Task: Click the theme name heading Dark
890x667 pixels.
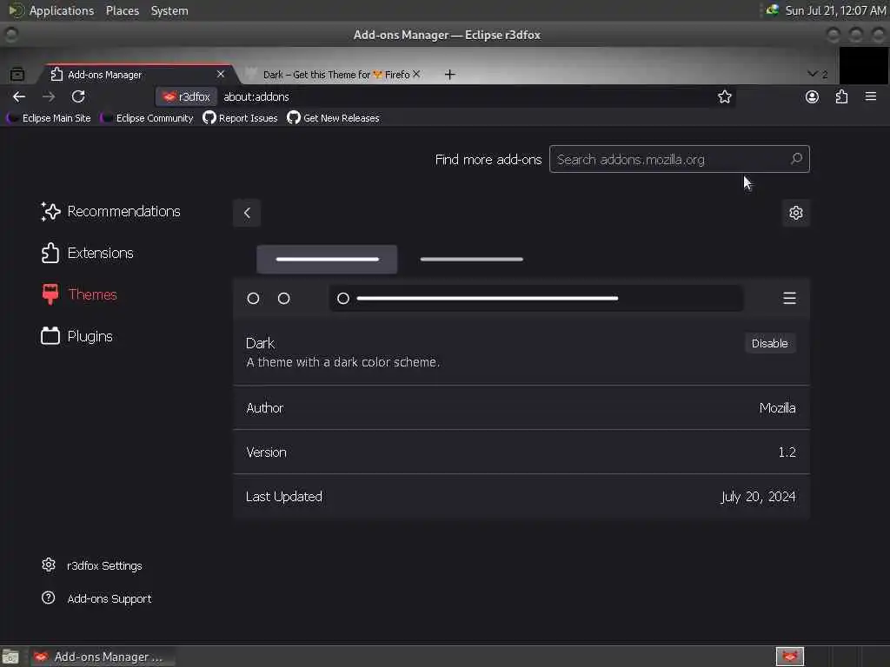Action: (260, 343)
